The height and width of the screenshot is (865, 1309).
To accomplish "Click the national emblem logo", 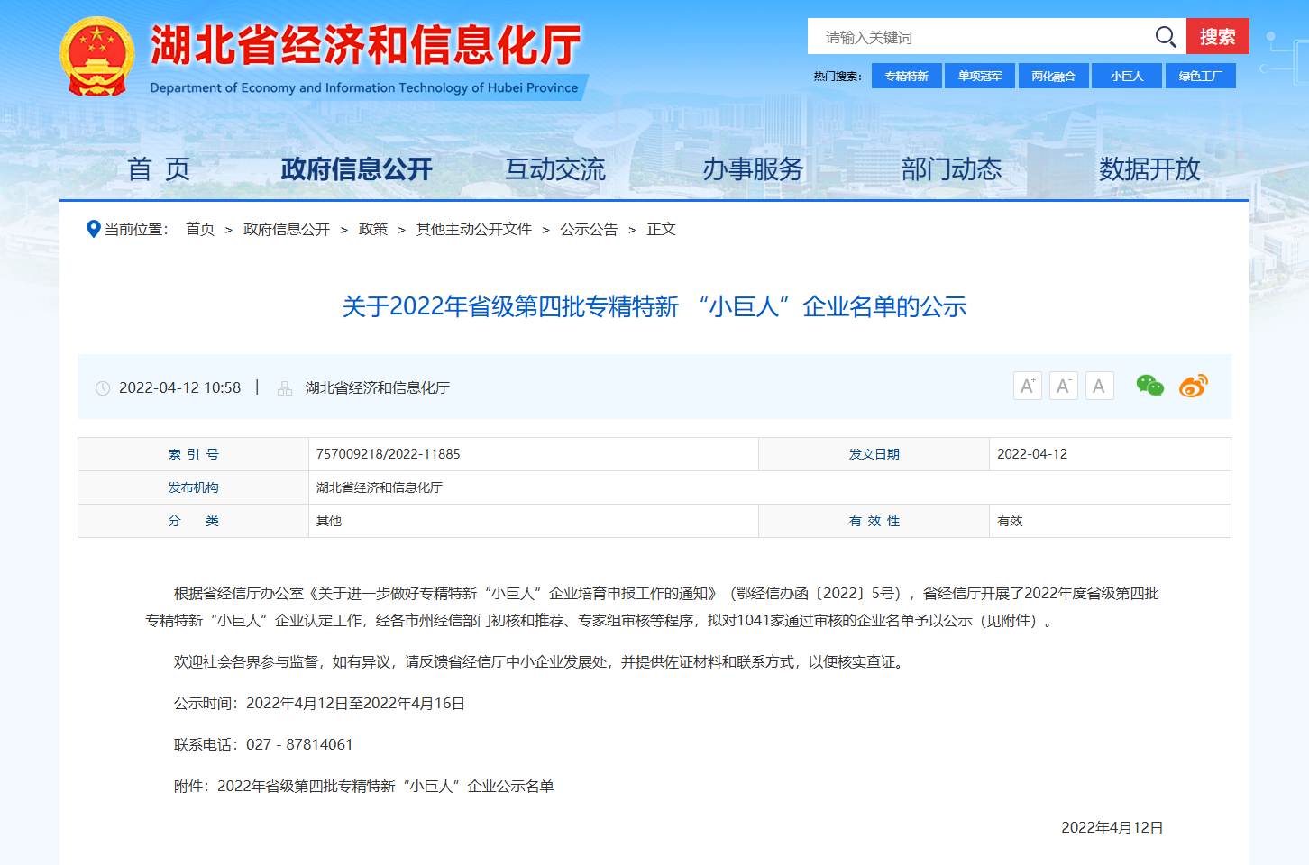I will [x=97, y=57].
